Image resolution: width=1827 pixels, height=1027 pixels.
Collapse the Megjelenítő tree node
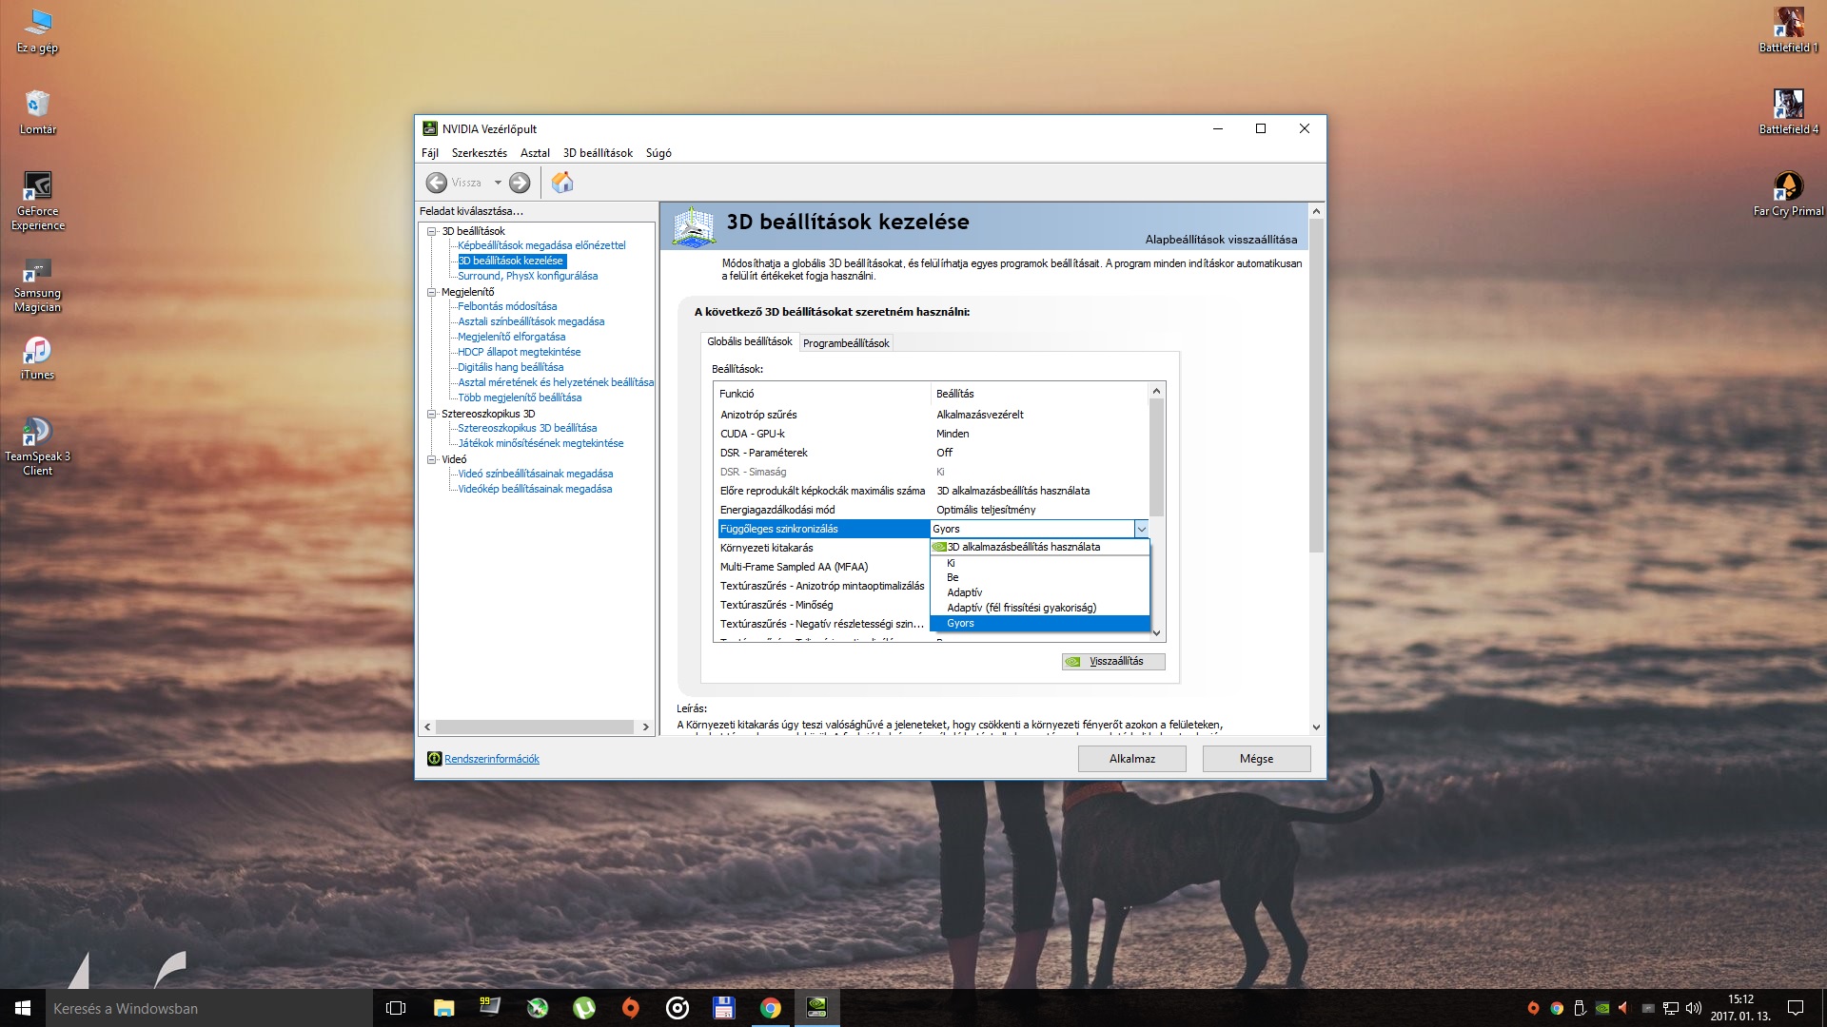(x=432, y=292)
